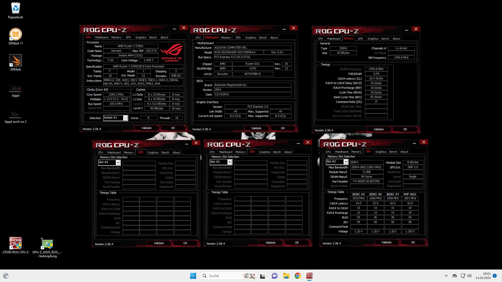Open the Windows Start menu
The width and height of the screenshot is (502, 282).
click(x=193, y=276)
